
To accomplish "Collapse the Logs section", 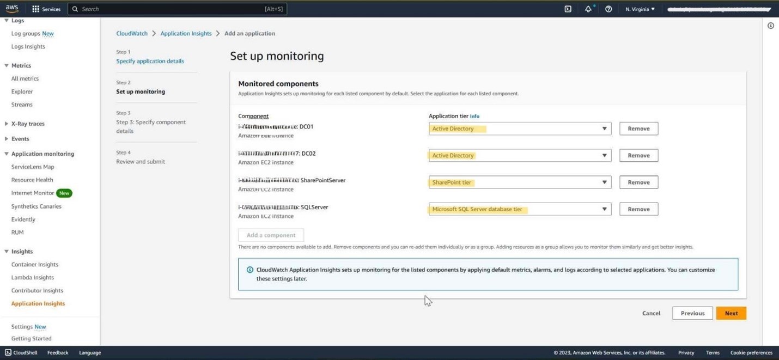I will tap(7, 21).
